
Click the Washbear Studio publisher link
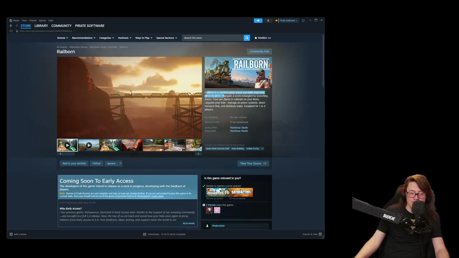239,131
